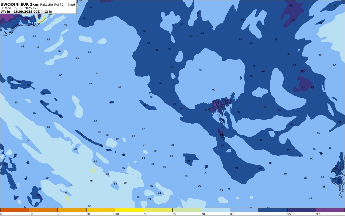Click the legend tick label "40"
This screenshot has height=216, width=345.
click(117, 214)
